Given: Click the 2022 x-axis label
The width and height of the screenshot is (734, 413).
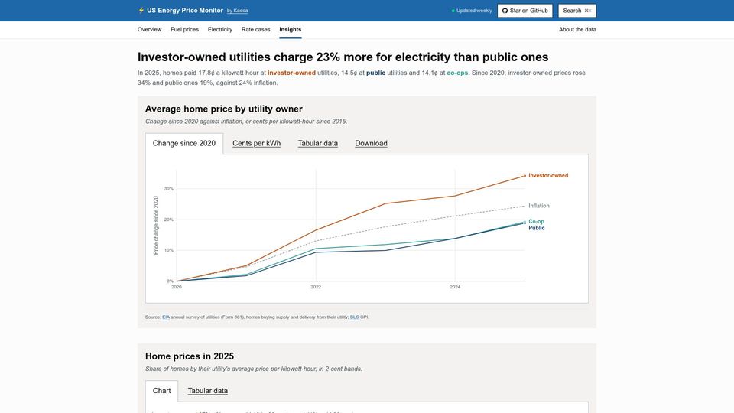Looking at the screenshot, I should tap(316, 287).
